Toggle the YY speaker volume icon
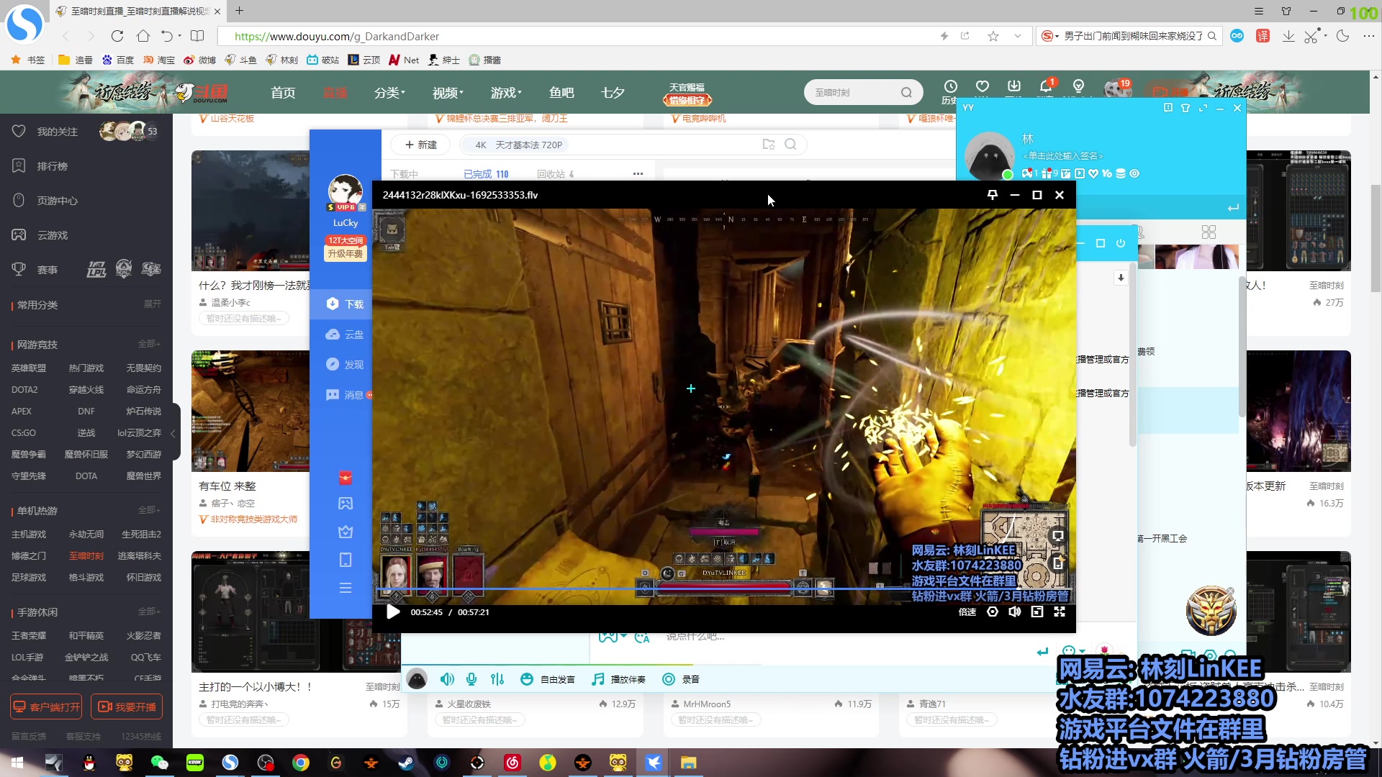1382x777 pixels. pyautogui.click(x=447, y=679)
